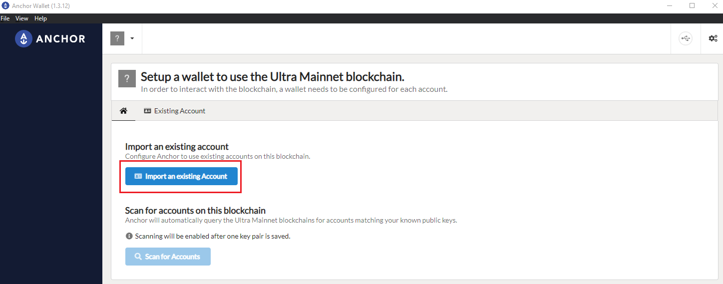Minimize the Anchor Wallet window
Viewport: 723px width, 284px height.
point(669,5)
